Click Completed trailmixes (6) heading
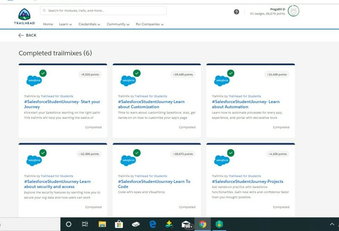Image resolution: width=339 pixels, height=231 pixels. point(55,53)
